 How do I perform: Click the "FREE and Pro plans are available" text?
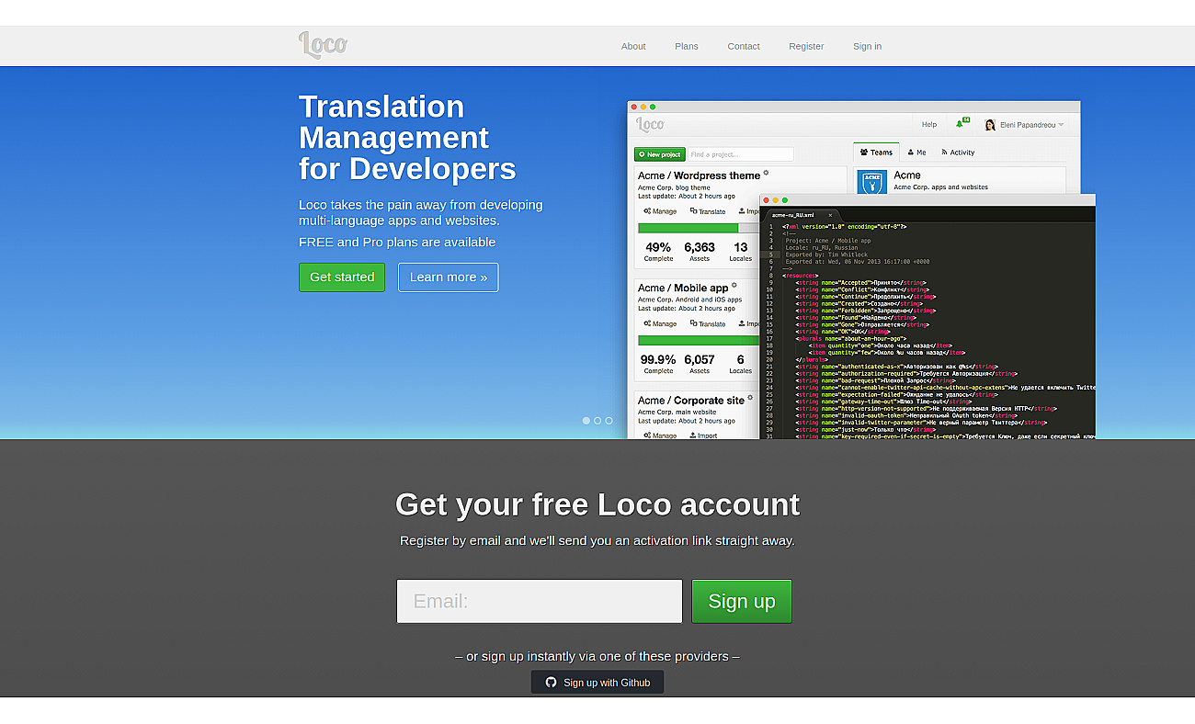397,243
